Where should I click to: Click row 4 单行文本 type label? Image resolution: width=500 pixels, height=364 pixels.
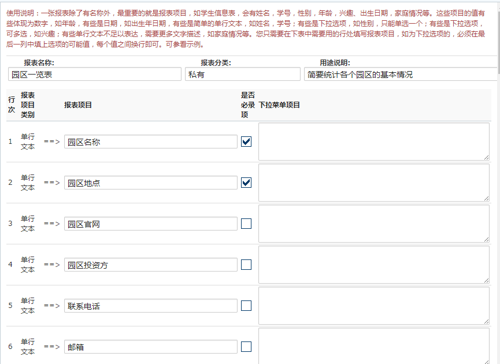(x=28, y=265)
